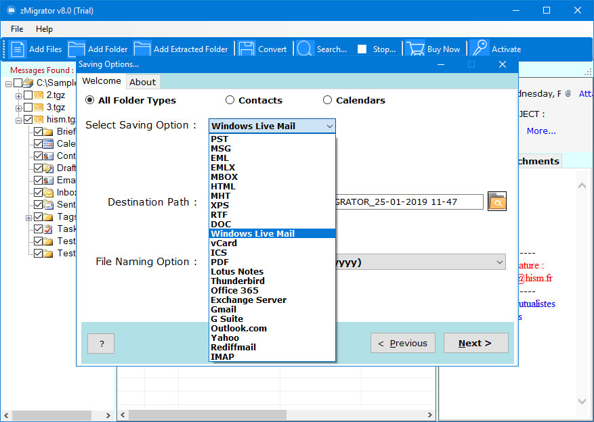The image size is (594, 422).
Task: Switch to the Welcome tab
Action: click(x=102, y=81)
